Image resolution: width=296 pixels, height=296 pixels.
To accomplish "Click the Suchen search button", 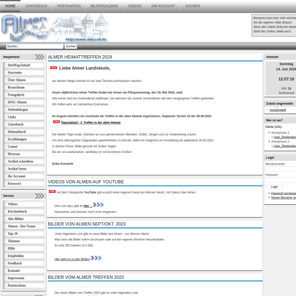I will tap(71, 46).
